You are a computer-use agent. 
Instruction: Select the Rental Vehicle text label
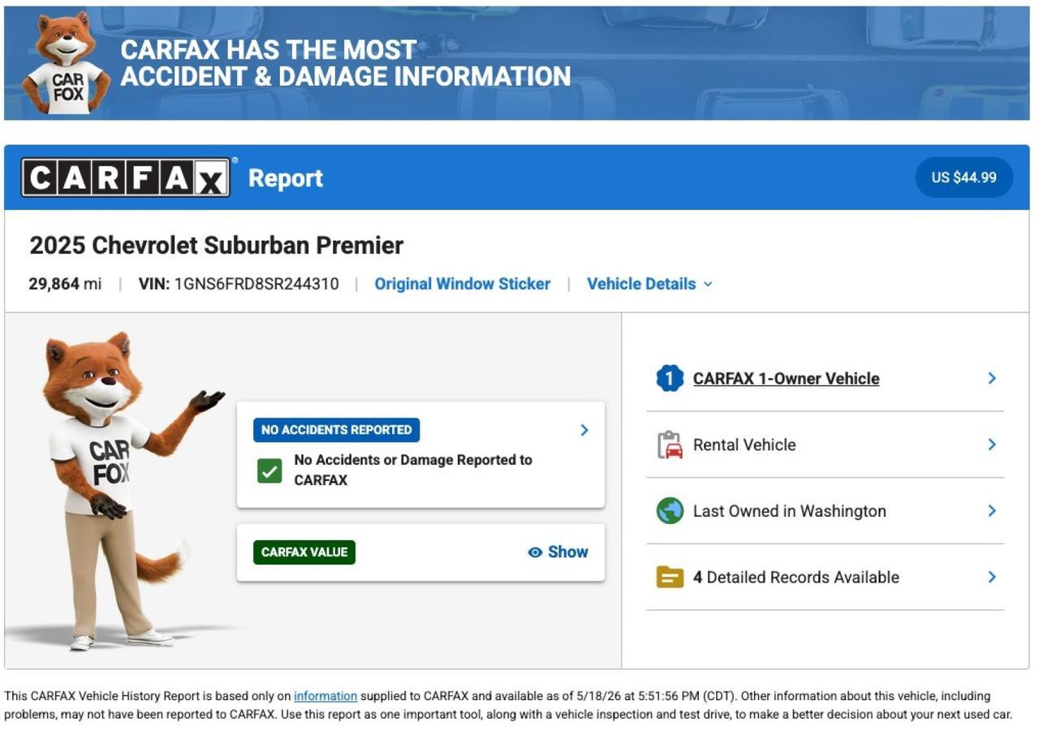tap(744, 445)
